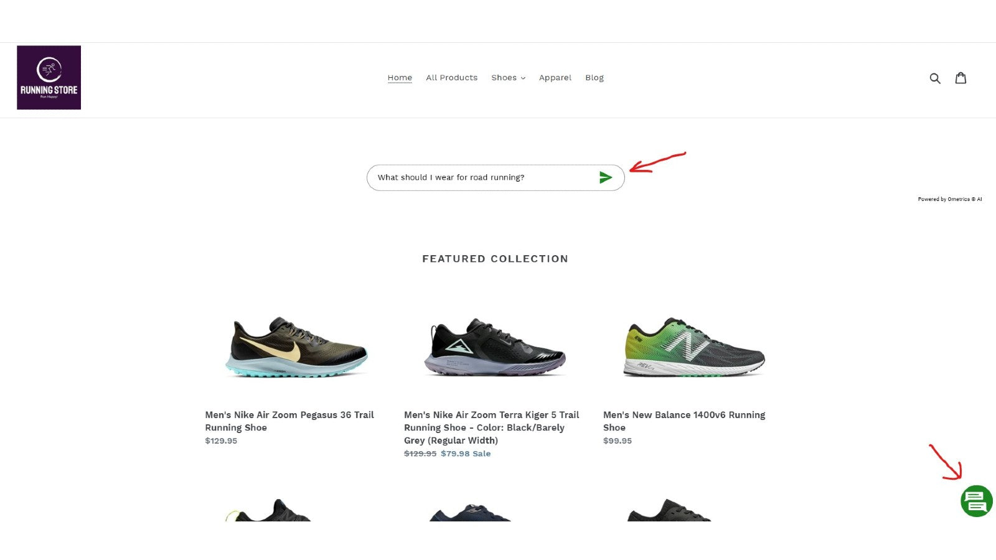The width and height of the screenshot is (996, 560).
Task: Open the Blog page
Action: (x=594, y=78)
